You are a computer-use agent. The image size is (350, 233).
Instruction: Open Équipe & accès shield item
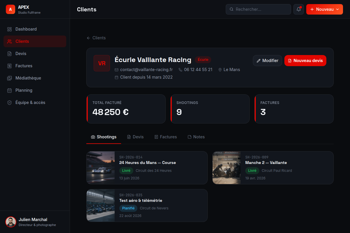pyautogui.click(x=35, y=103)
